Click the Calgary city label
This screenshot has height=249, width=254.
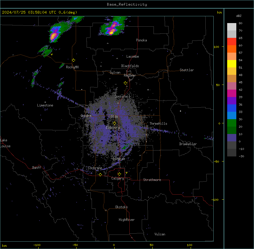[118, 178]
